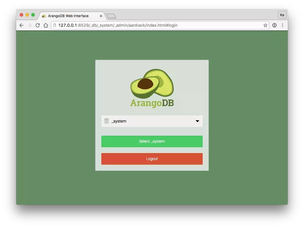Screen dimensions: 304x228
Task: Open the _system database dropdown
Action: point(152,121)
